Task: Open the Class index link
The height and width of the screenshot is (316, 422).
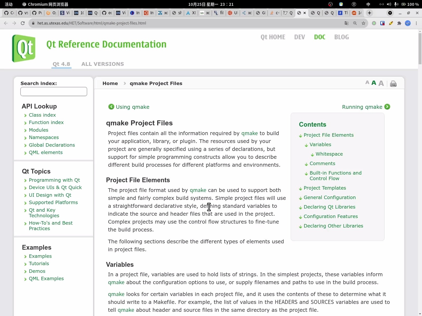Action: coord(42,115)
